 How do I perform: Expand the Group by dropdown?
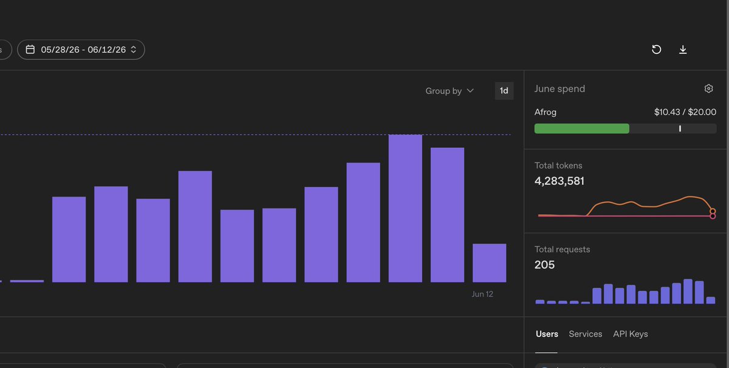(450, 91)
